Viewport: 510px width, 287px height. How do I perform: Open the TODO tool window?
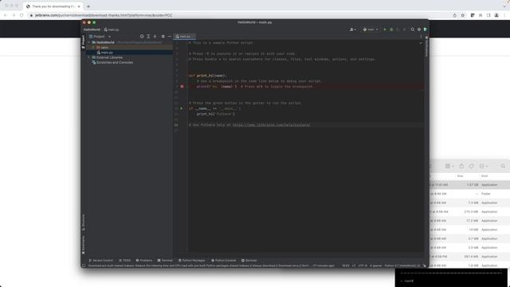[x=125, y=261]
